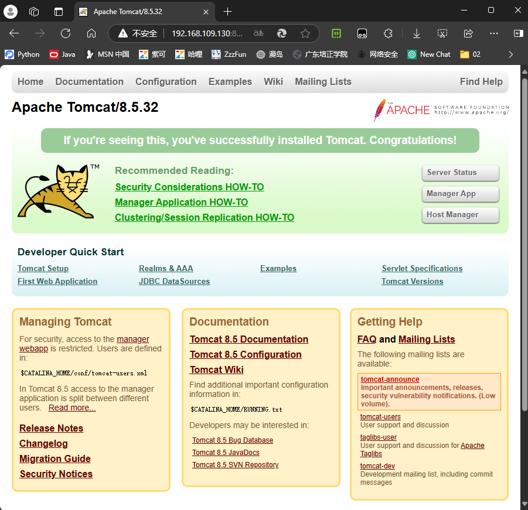Click the page vertical scrollbar thumb

524,244
